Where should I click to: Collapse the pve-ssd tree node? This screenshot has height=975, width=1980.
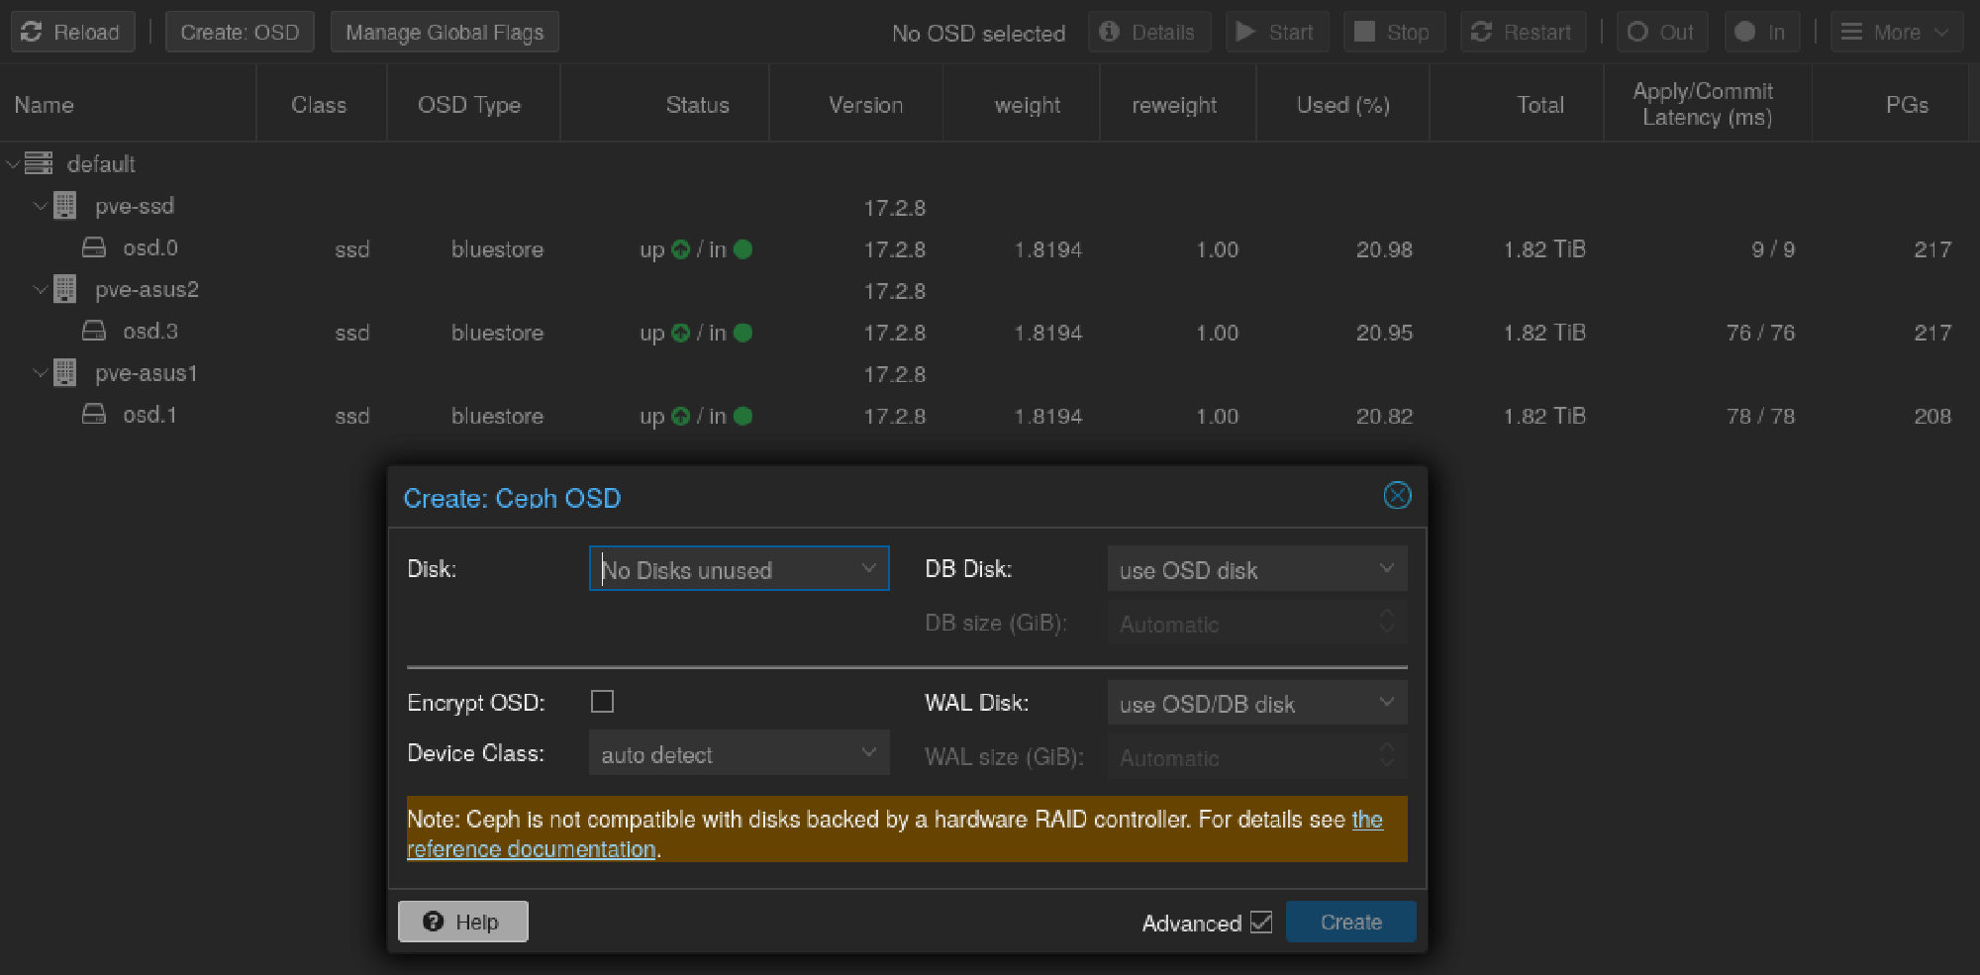tap(40, 206)
